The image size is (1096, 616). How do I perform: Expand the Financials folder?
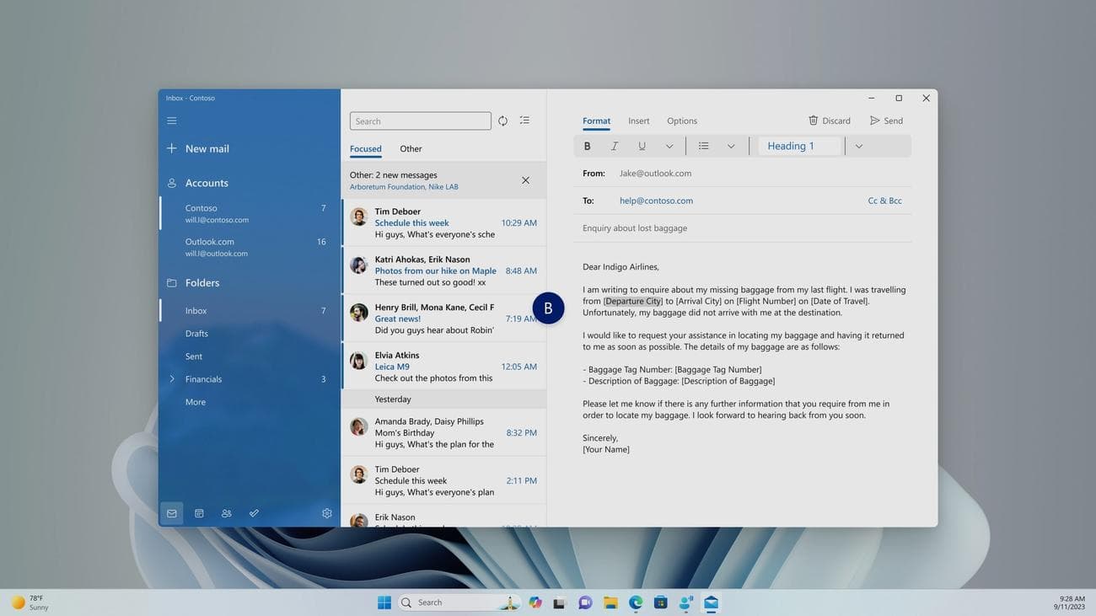coord(174,379)
